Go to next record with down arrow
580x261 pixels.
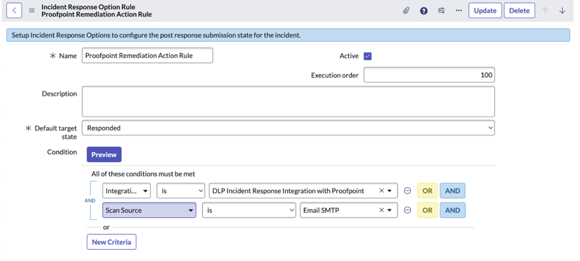pyautogui.click(x=563, y=10)
